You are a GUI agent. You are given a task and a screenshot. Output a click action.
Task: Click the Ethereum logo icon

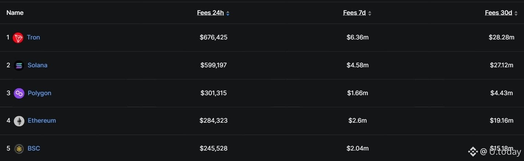pos(19,121)
